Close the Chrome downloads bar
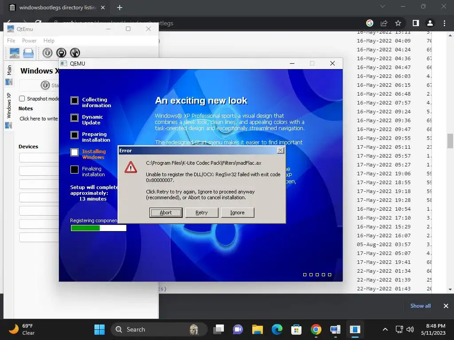This screenshot has width=454, height=340. 446,305
